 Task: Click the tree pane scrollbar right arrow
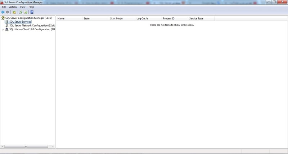point(53,146)
